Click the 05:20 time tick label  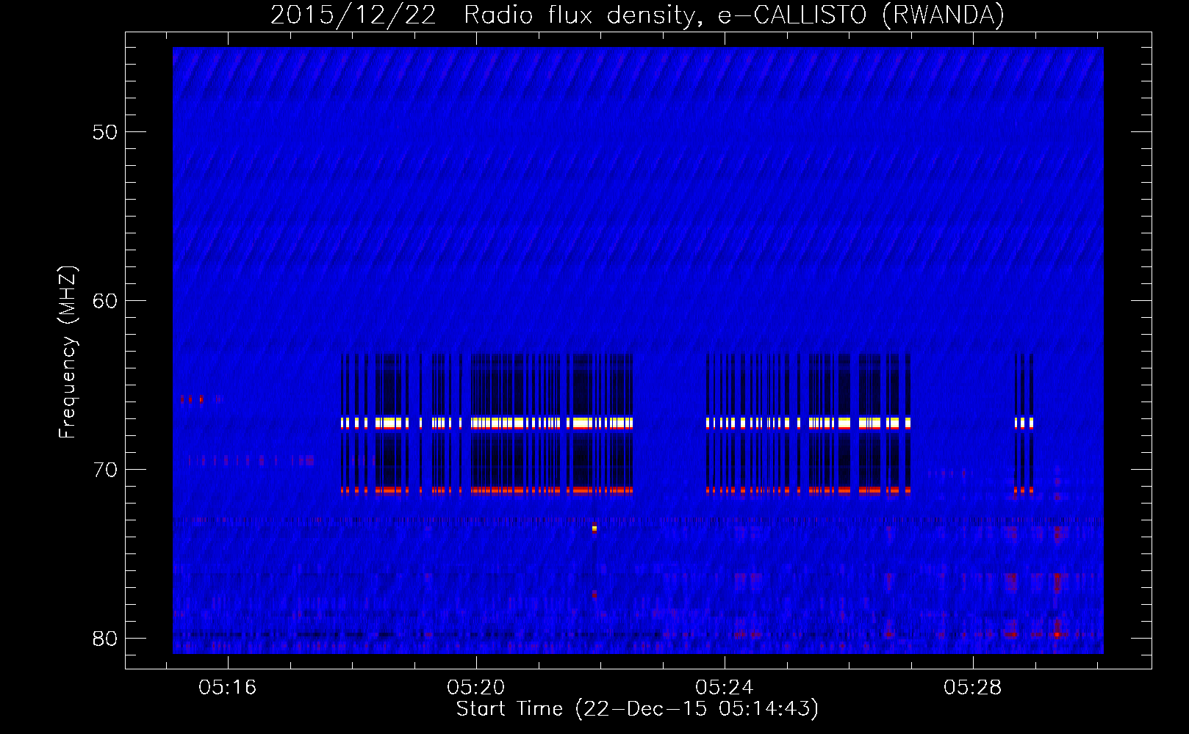click(x=476, y=687)
